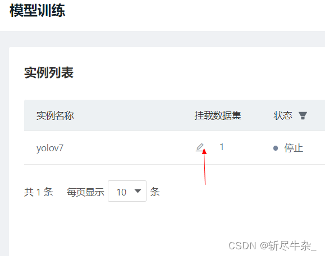Click the pencil edit icon for yolov7

pos(200,147)
